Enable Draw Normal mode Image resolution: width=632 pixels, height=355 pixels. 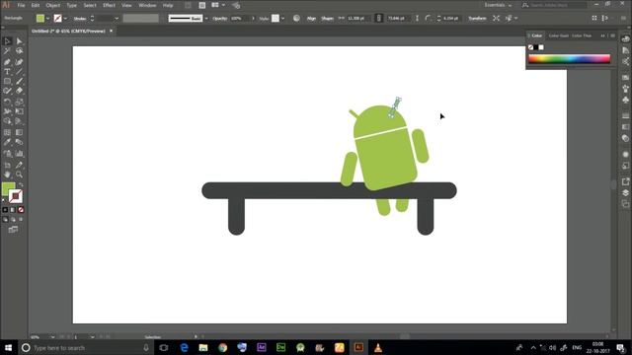(5, 220)
